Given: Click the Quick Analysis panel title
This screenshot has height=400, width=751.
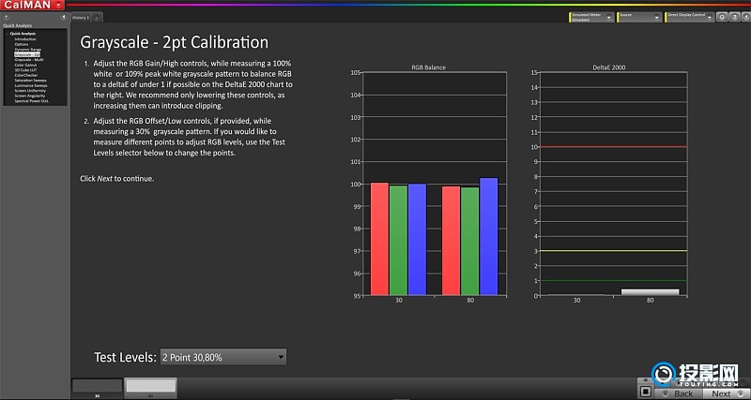Looking at the screenshot, I should pyautogui.click(x=17, y=25).
